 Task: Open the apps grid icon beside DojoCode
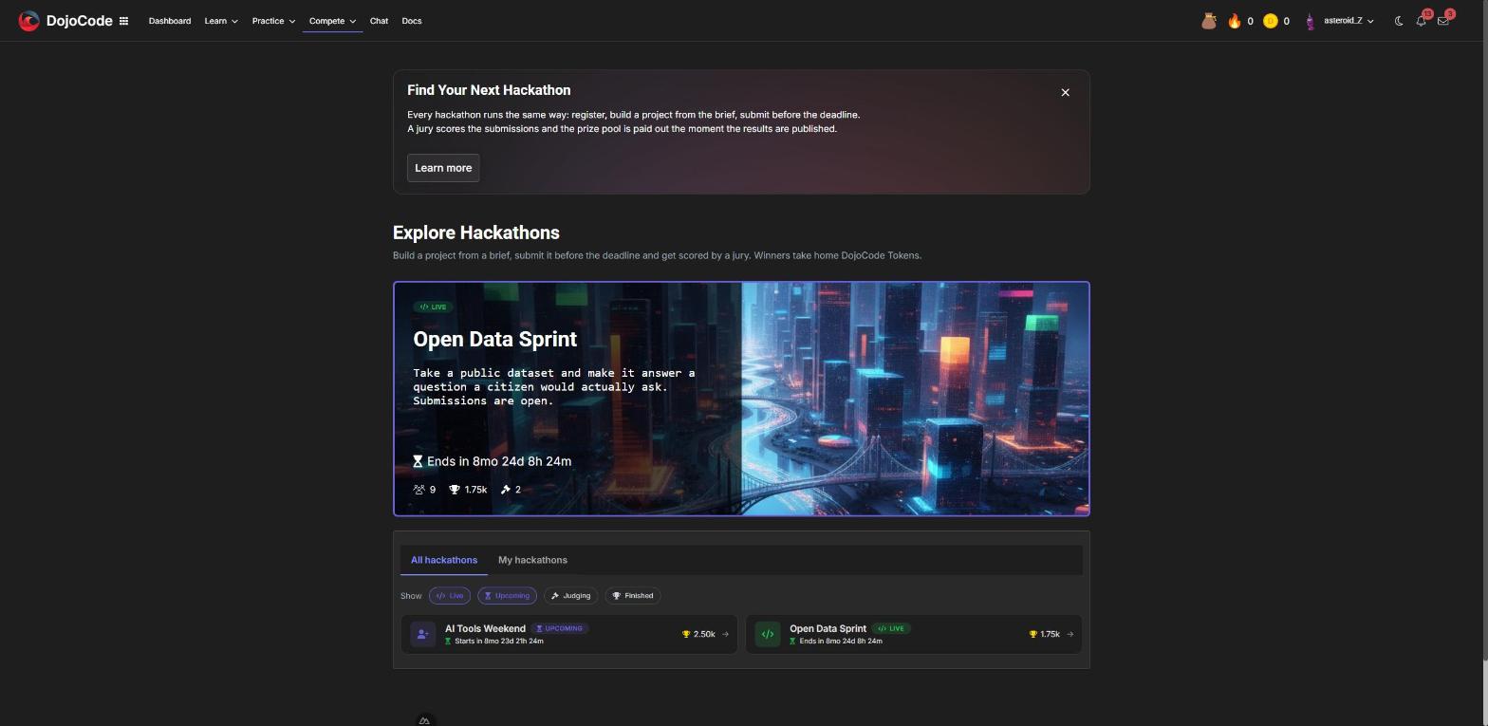tap(123, 21)
